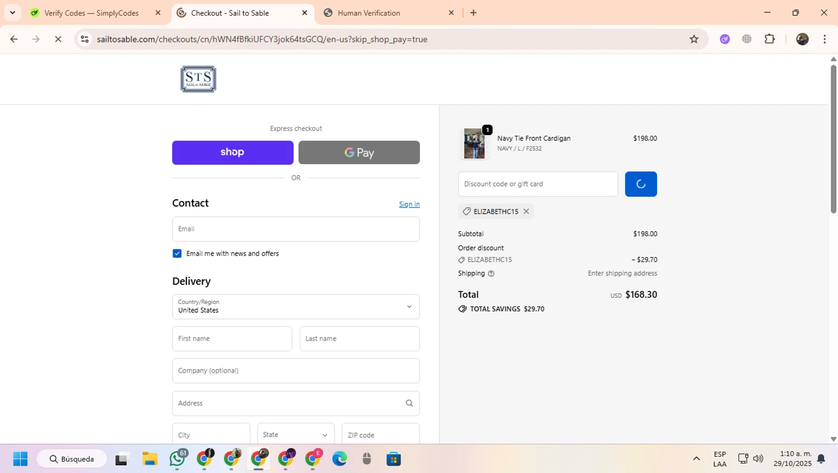Open the tab search dropdown arrow

[12, 12]
